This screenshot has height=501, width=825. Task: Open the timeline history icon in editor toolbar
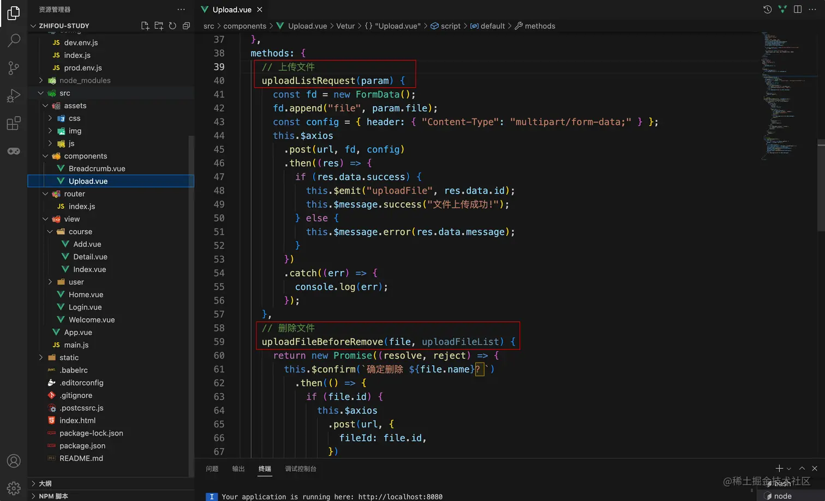(767, 9)
